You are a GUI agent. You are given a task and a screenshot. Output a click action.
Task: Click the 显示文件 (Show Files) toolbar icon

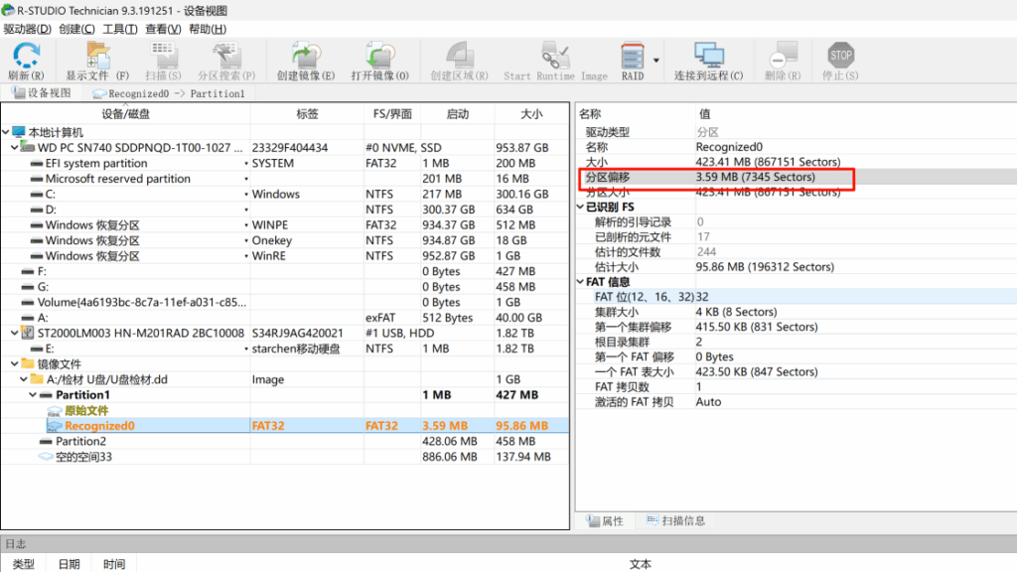point(97,60)
